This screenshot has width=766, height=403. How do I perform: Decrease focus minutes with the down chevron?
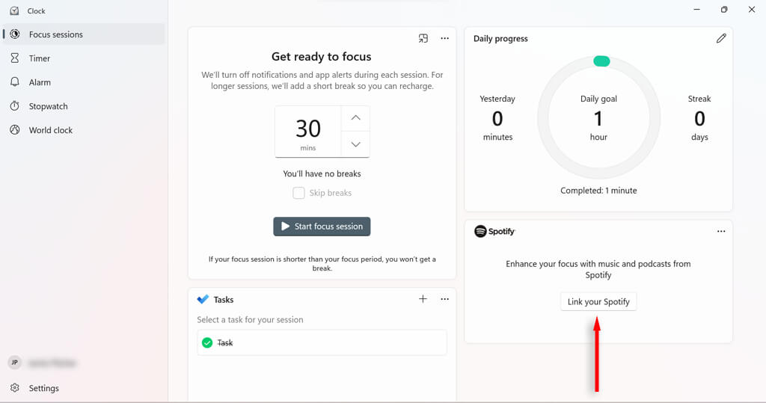tap(355, 144)
